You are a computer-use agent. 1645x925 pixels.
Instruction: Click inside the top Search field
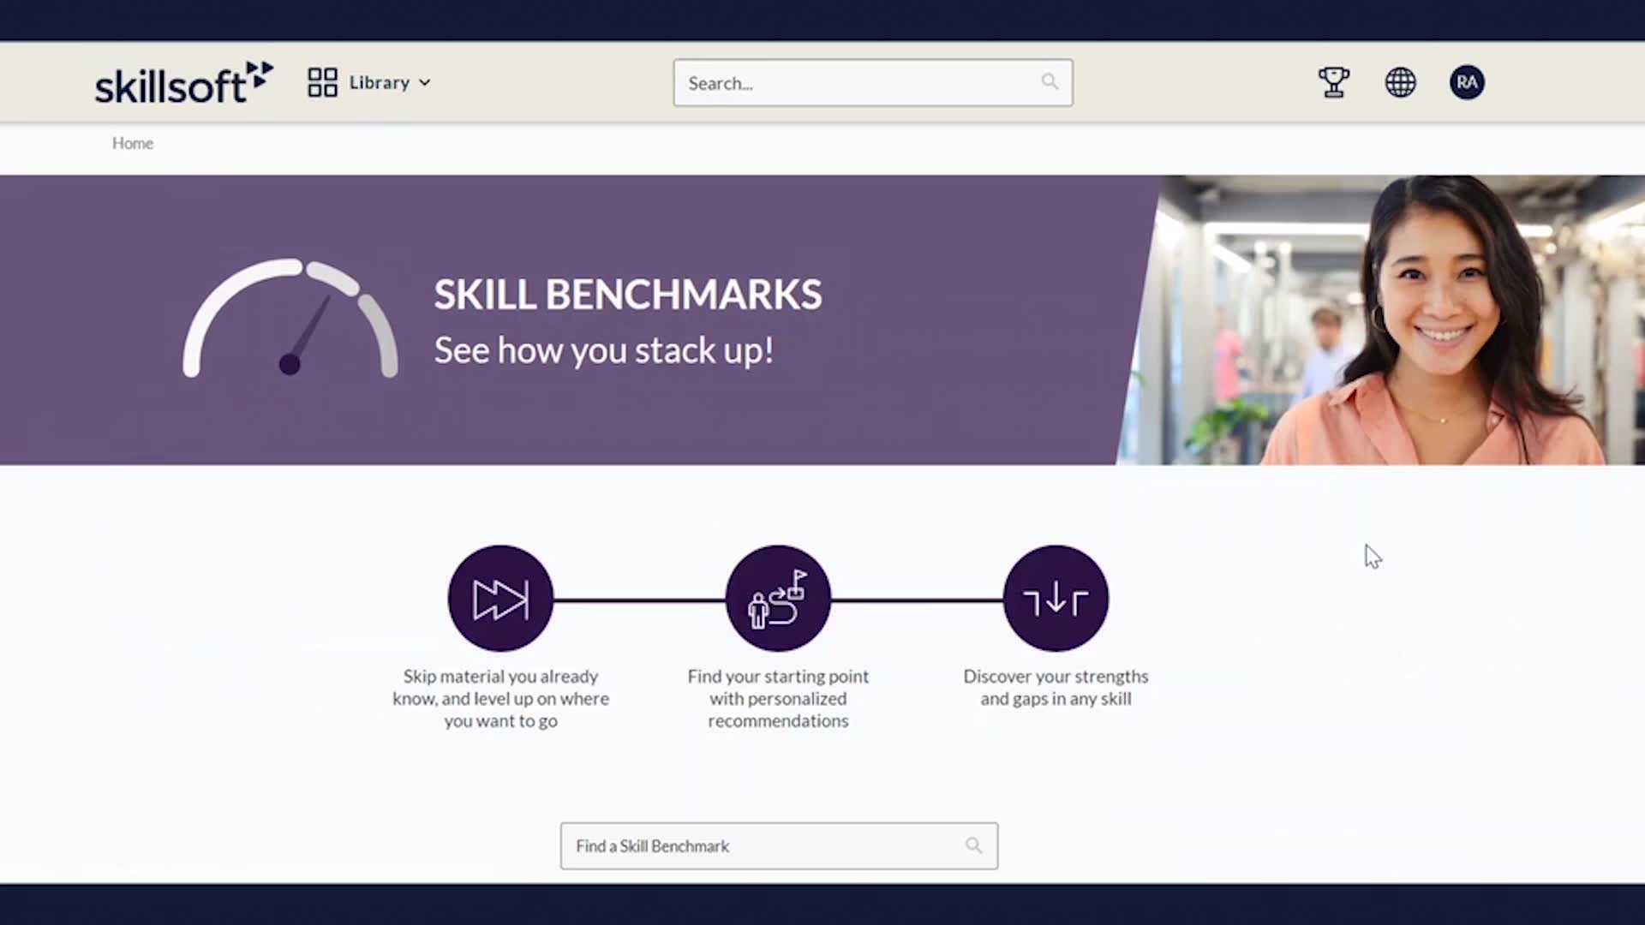click(x=857, y=83)
